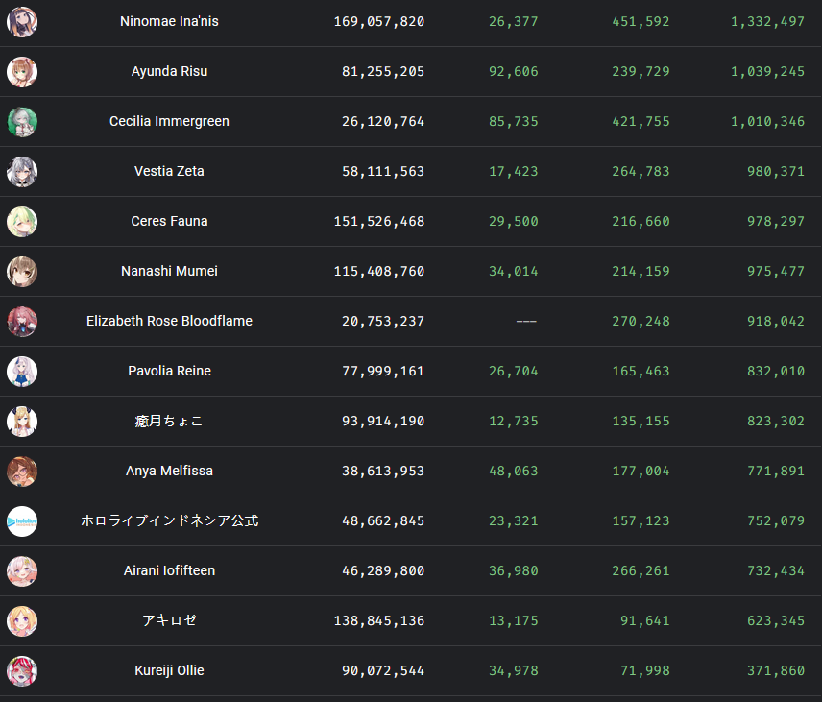Image resolution: width=822 pixels, height=702 pixels.
Task: Open Pavolia Reine avatar image
Action: [x=22, y=372]
